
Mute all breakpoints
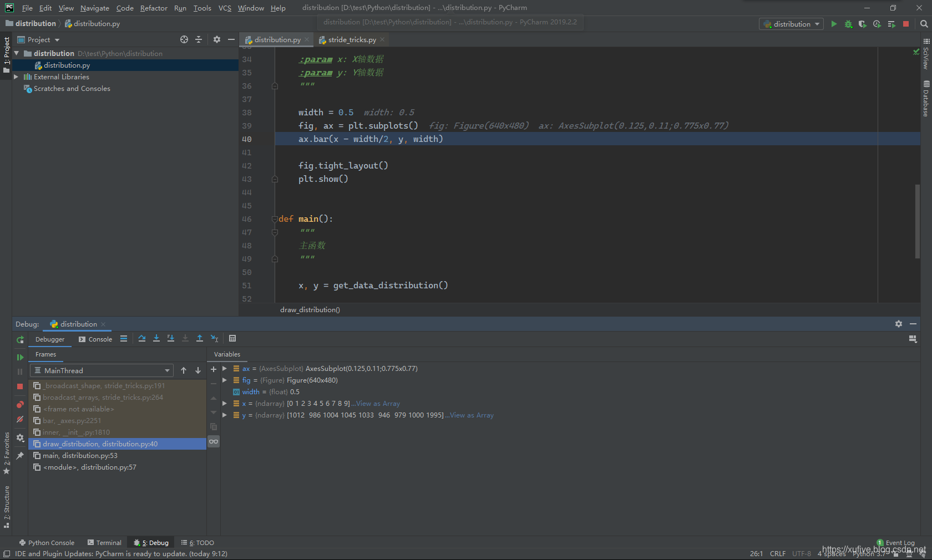pos(20,419)
